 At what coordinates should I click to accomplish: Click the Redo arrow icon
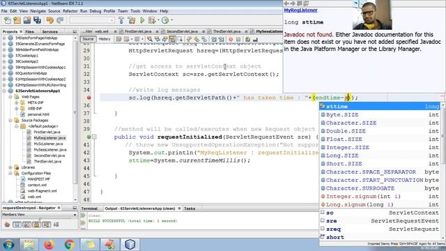60,20
